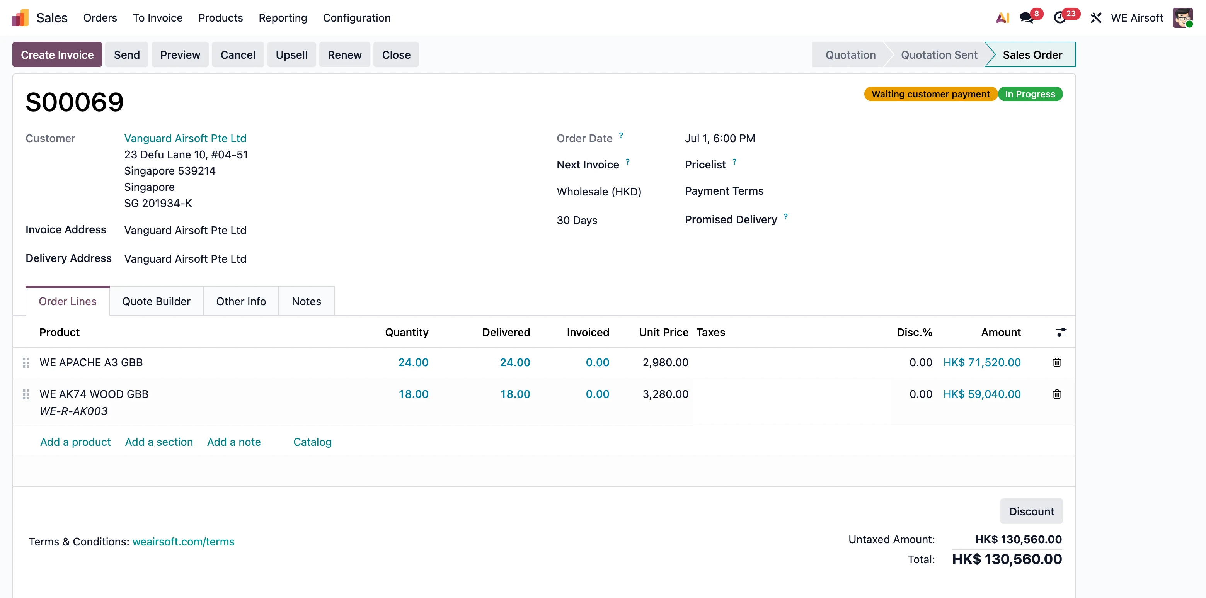Open the Vanguard Airsoft Pte Ltd customer link
Screen dimensions: 1206x598
185,139
